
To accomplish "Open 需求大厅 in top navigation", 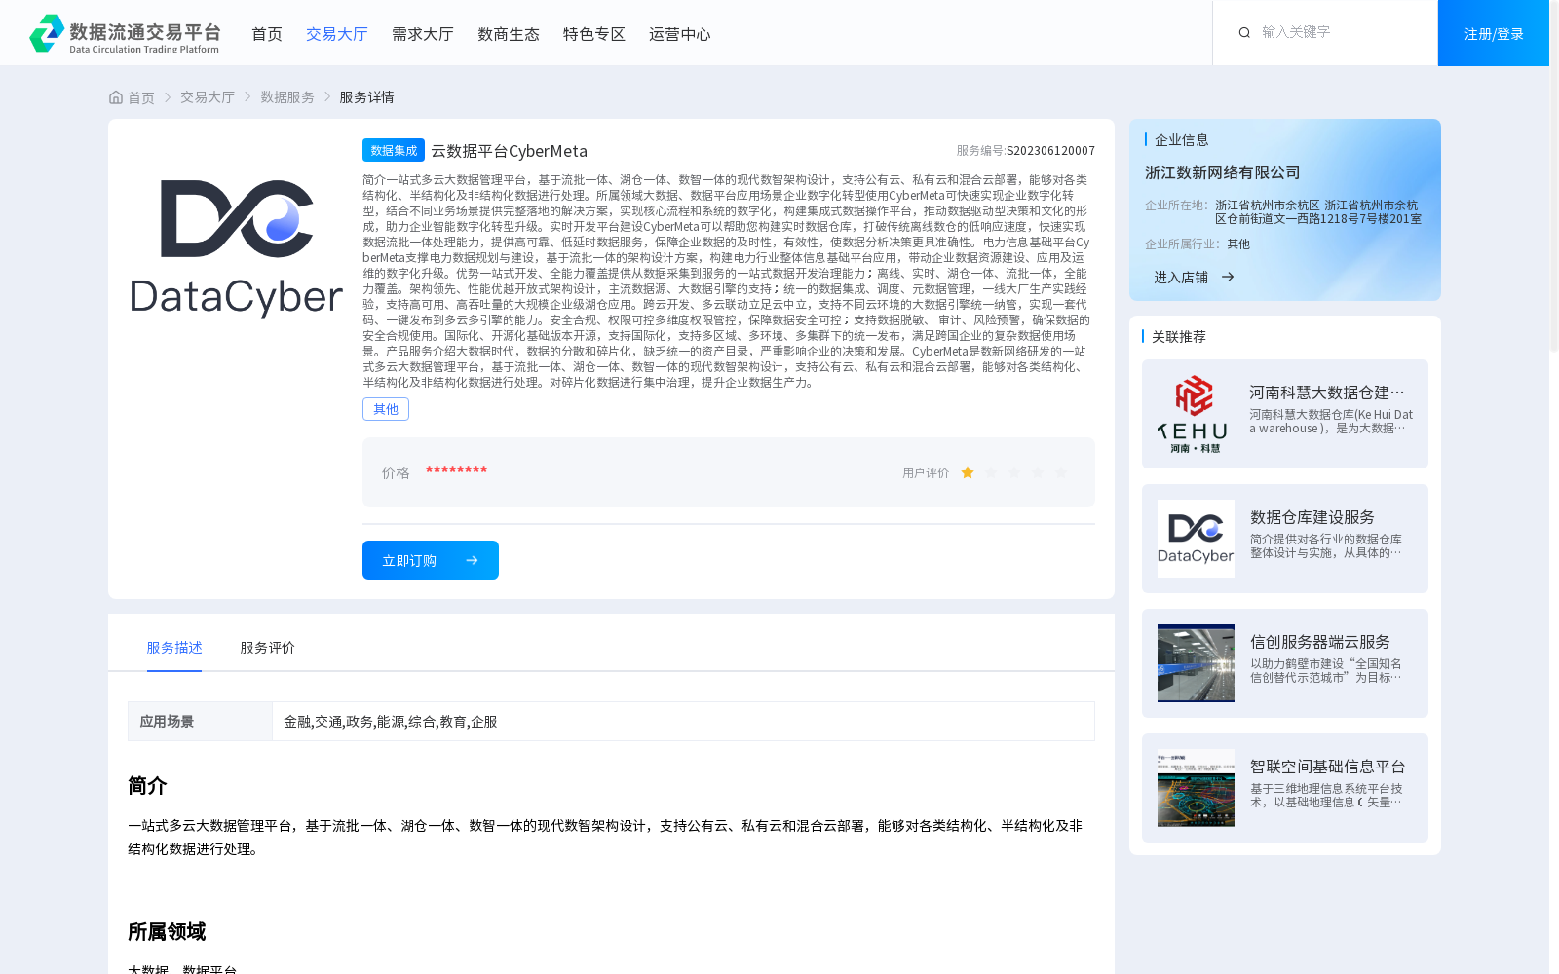I will pos(423,34).
